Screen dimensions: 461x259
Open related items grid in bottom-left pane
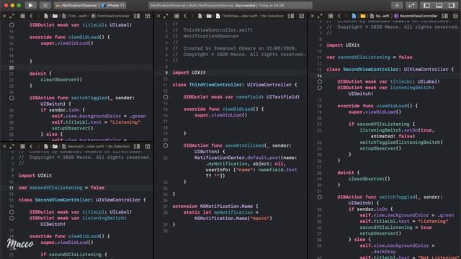click(x=22, y=146)
